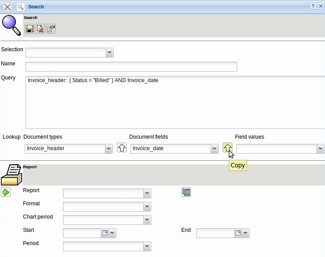This screenshot has width=325, height=257.
Task: Open the Chart period dropdown
Action: tap(147, 220)
